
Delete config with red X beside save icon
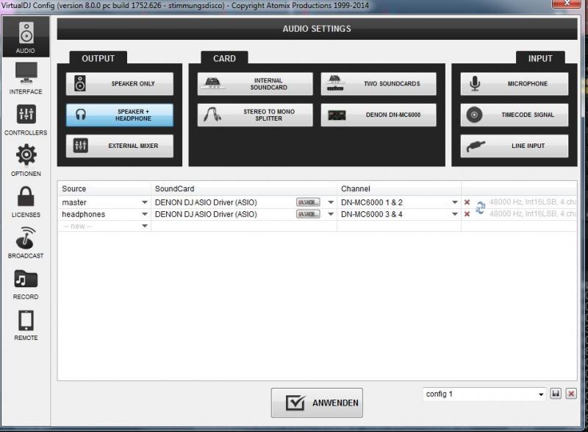pos(571,393)
